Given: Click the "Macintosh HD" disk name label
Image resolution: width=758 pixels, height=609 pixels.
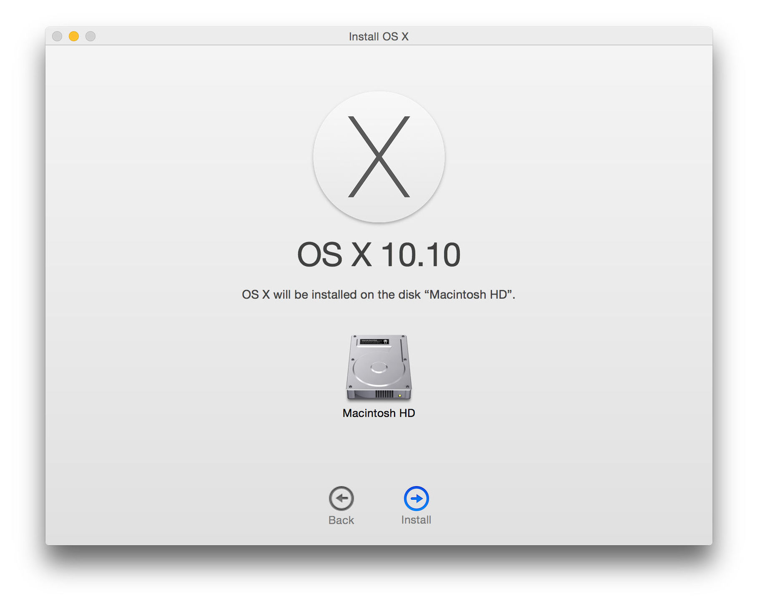Looking at the screenshot, I should pyautogui.click(x=379, y=413).
